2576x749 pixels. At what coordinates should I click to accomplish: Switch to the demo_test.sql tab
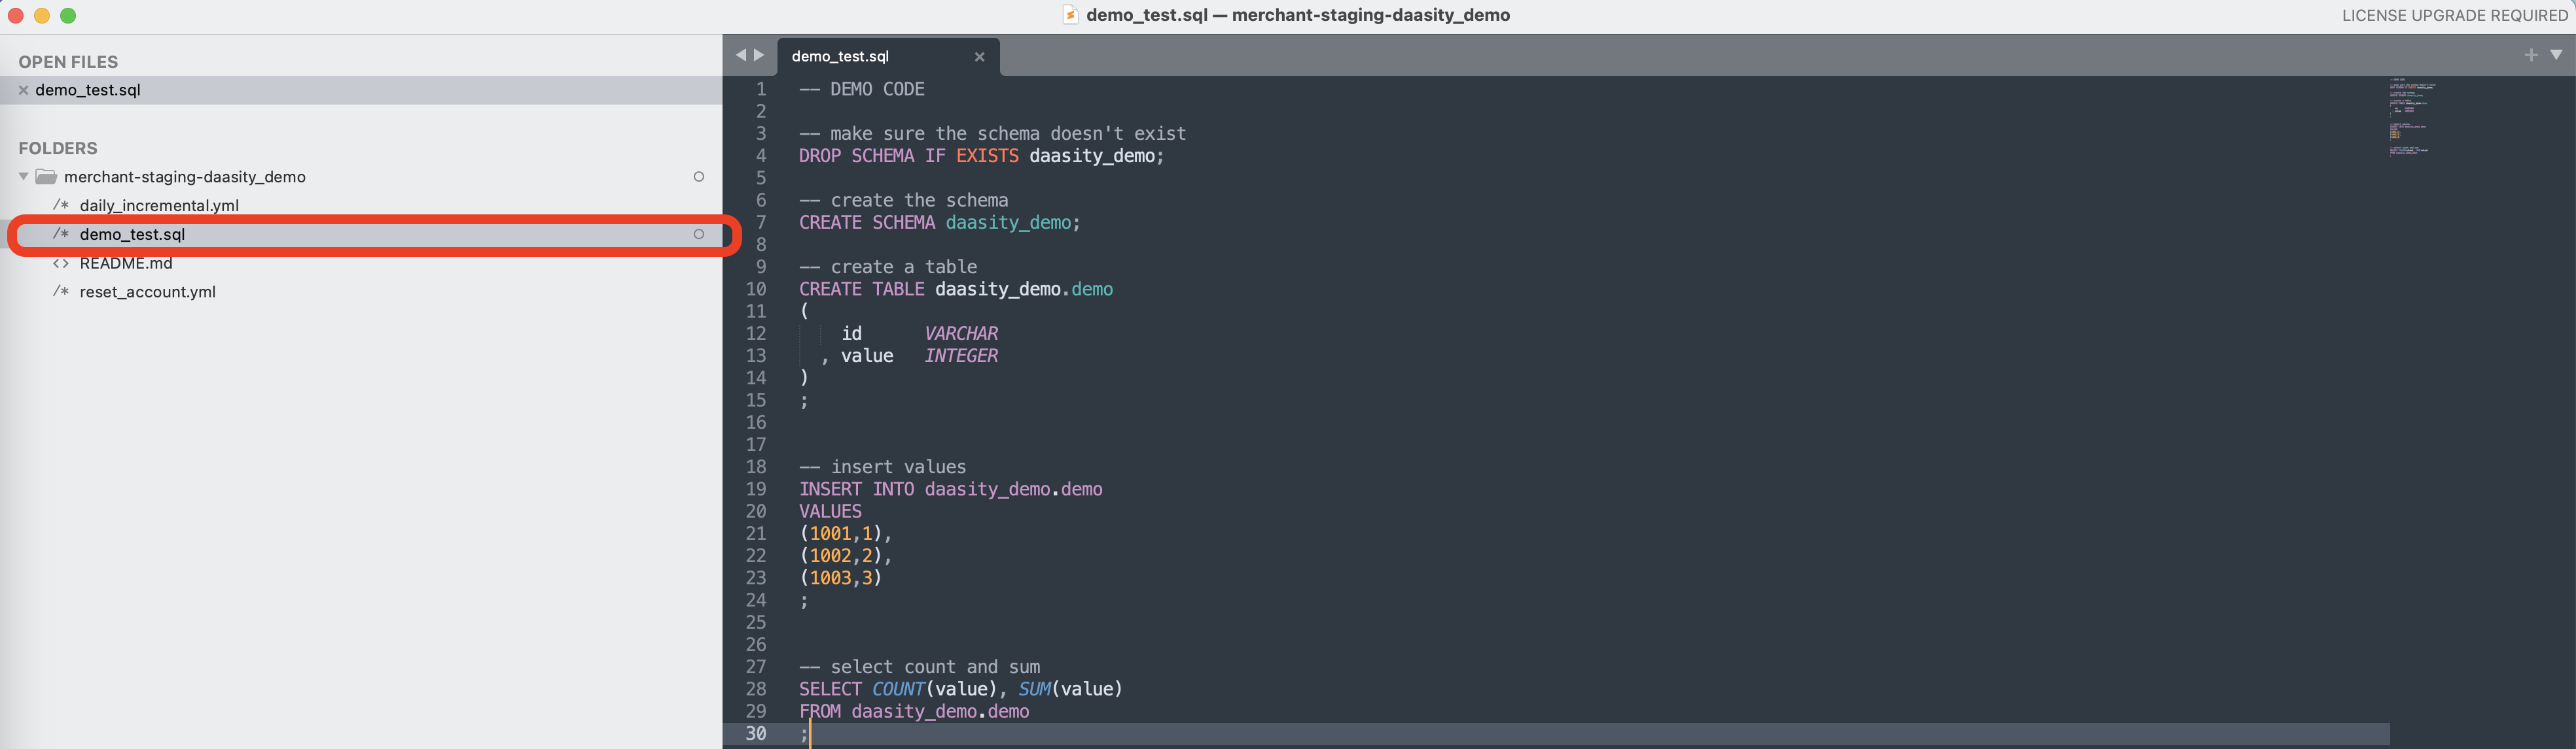840,57
